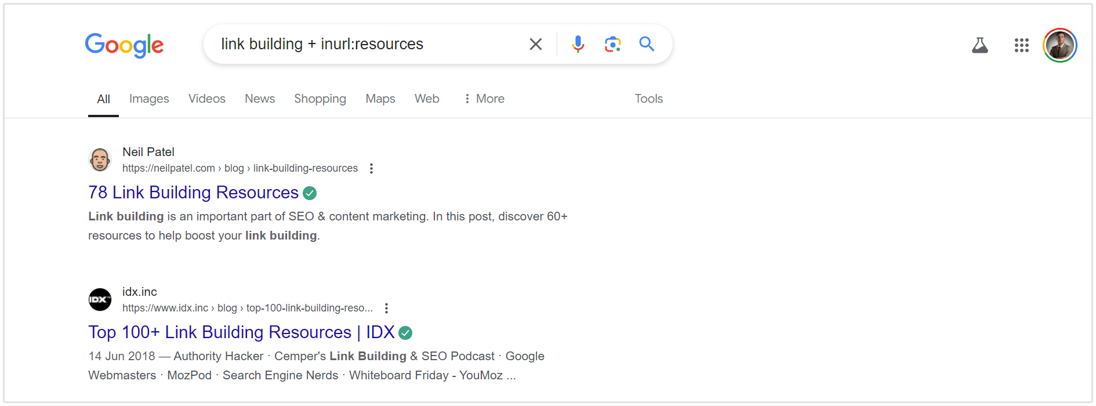Click the magnifier search button
Screen dimensions: 1096x406
[647, 44]
